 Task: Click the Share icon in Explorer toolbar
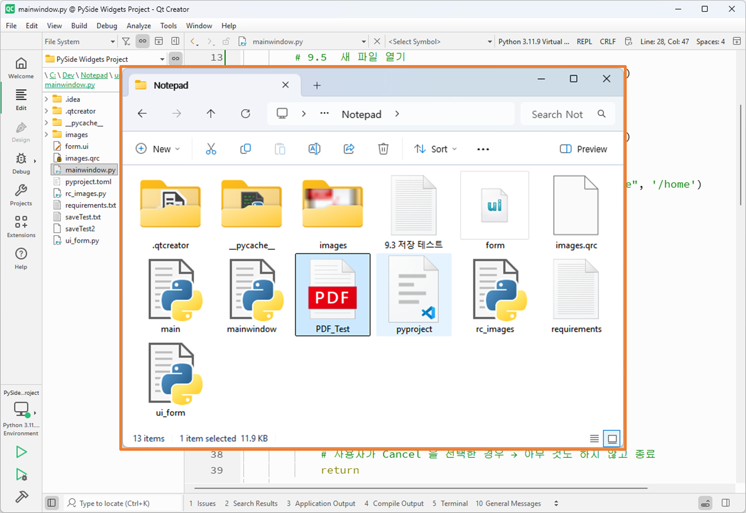click(349, 149)
